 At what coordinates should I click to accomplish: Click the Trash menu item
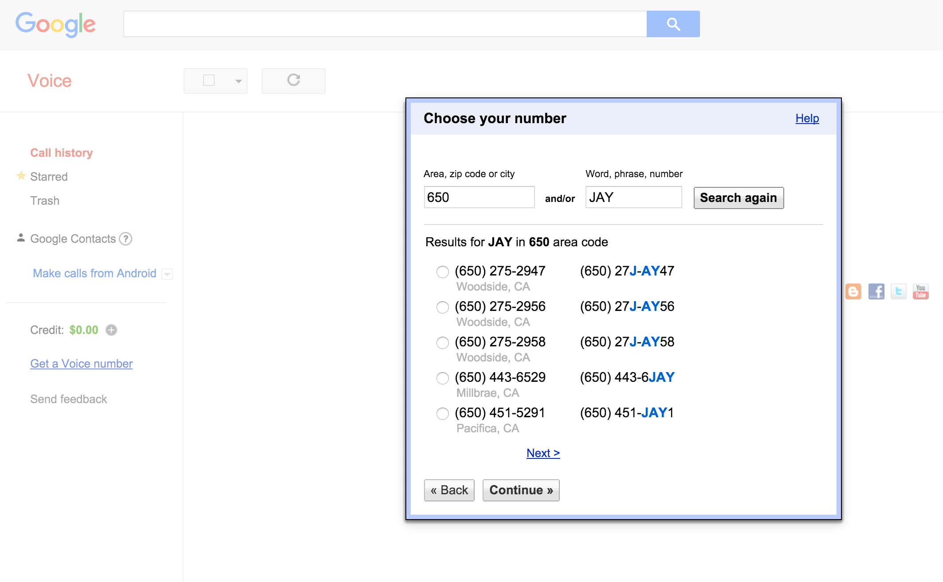coord(45,200)
